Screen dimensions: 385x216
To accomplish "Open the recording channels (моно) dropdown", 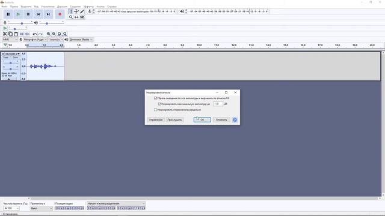I will (x=55, y=40).
